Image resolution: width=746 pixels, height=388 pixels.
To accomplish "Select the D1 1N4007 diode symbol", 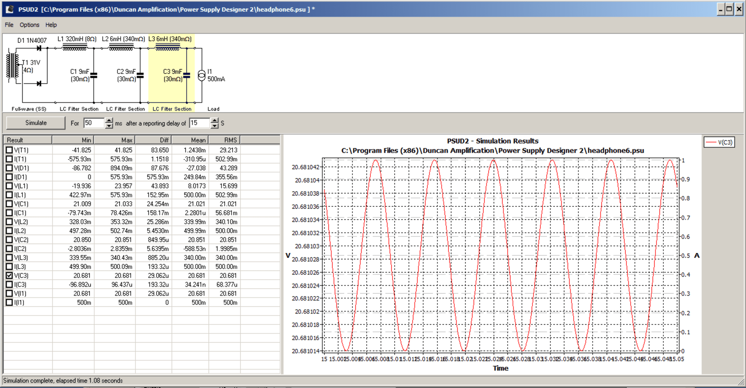I will 39,48.
